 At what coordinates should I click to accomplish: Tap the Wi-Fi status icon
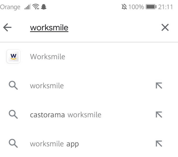[x=36, y=6]
